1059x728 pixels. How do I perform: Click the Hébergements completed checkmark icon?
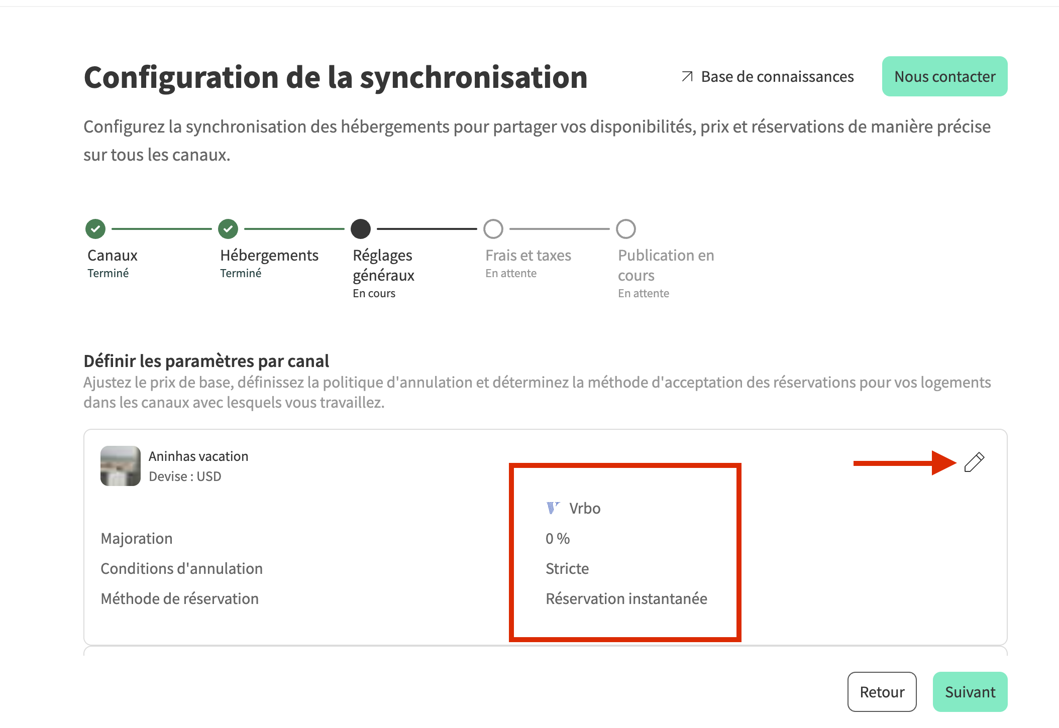coord(228,229)
